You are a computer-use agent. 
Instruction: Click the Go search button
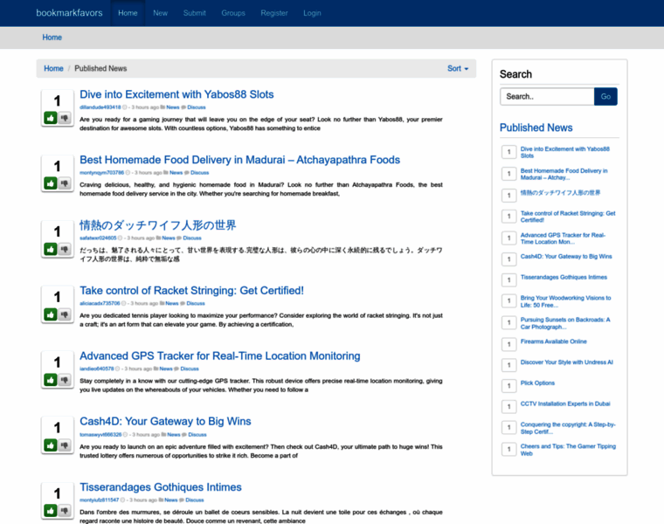605,97
